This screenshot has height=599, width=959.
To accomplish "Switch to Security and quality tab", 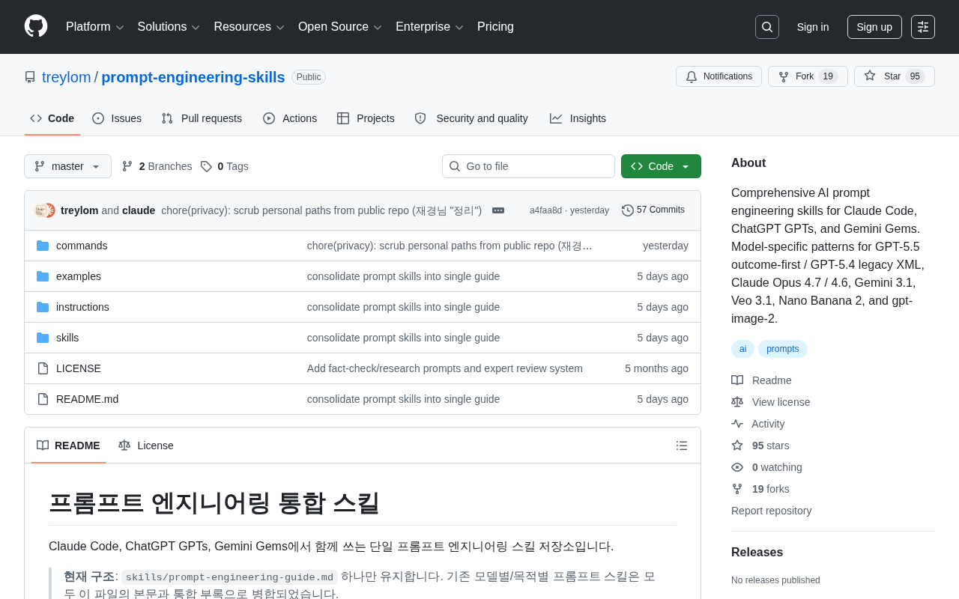I will [x=471, y=118].
